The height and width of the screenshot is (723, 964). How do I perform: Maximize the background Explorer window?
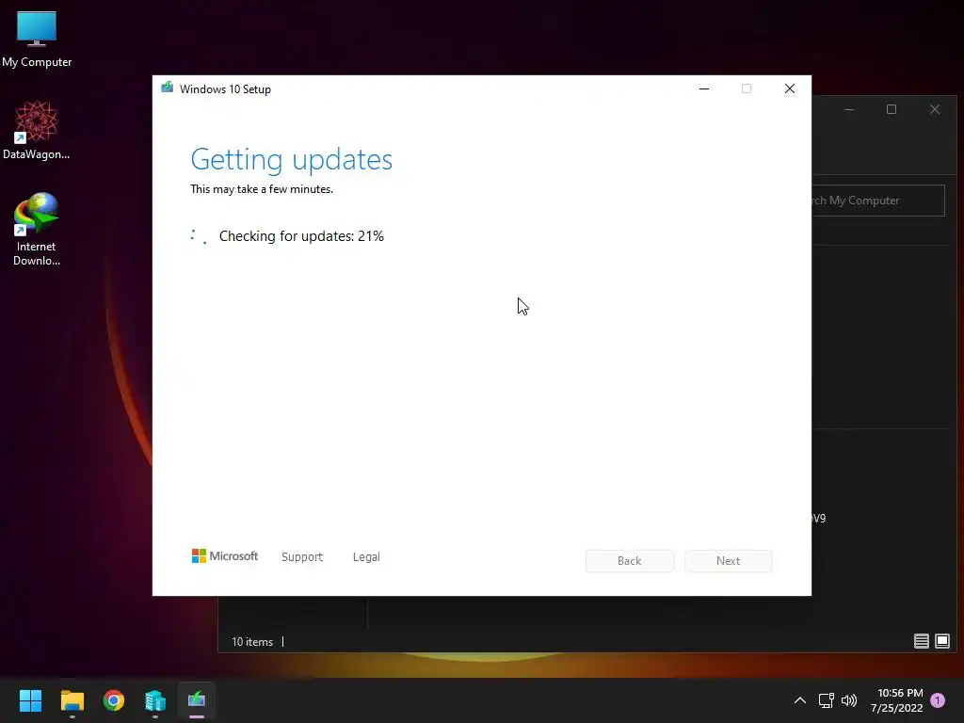892,109
